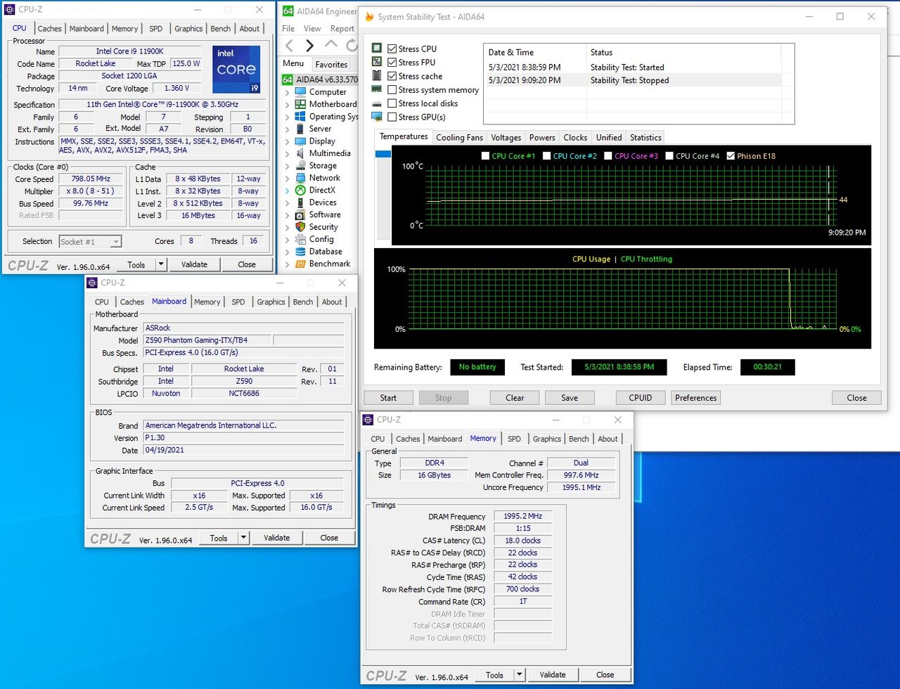Click the Multimedia icon in AIDA64 tree

[x=300, y=153]
